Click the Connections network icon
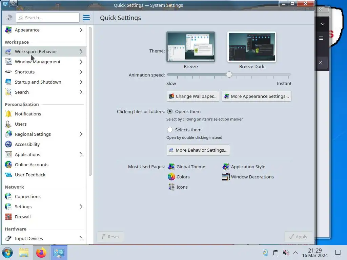 [8, 197]
